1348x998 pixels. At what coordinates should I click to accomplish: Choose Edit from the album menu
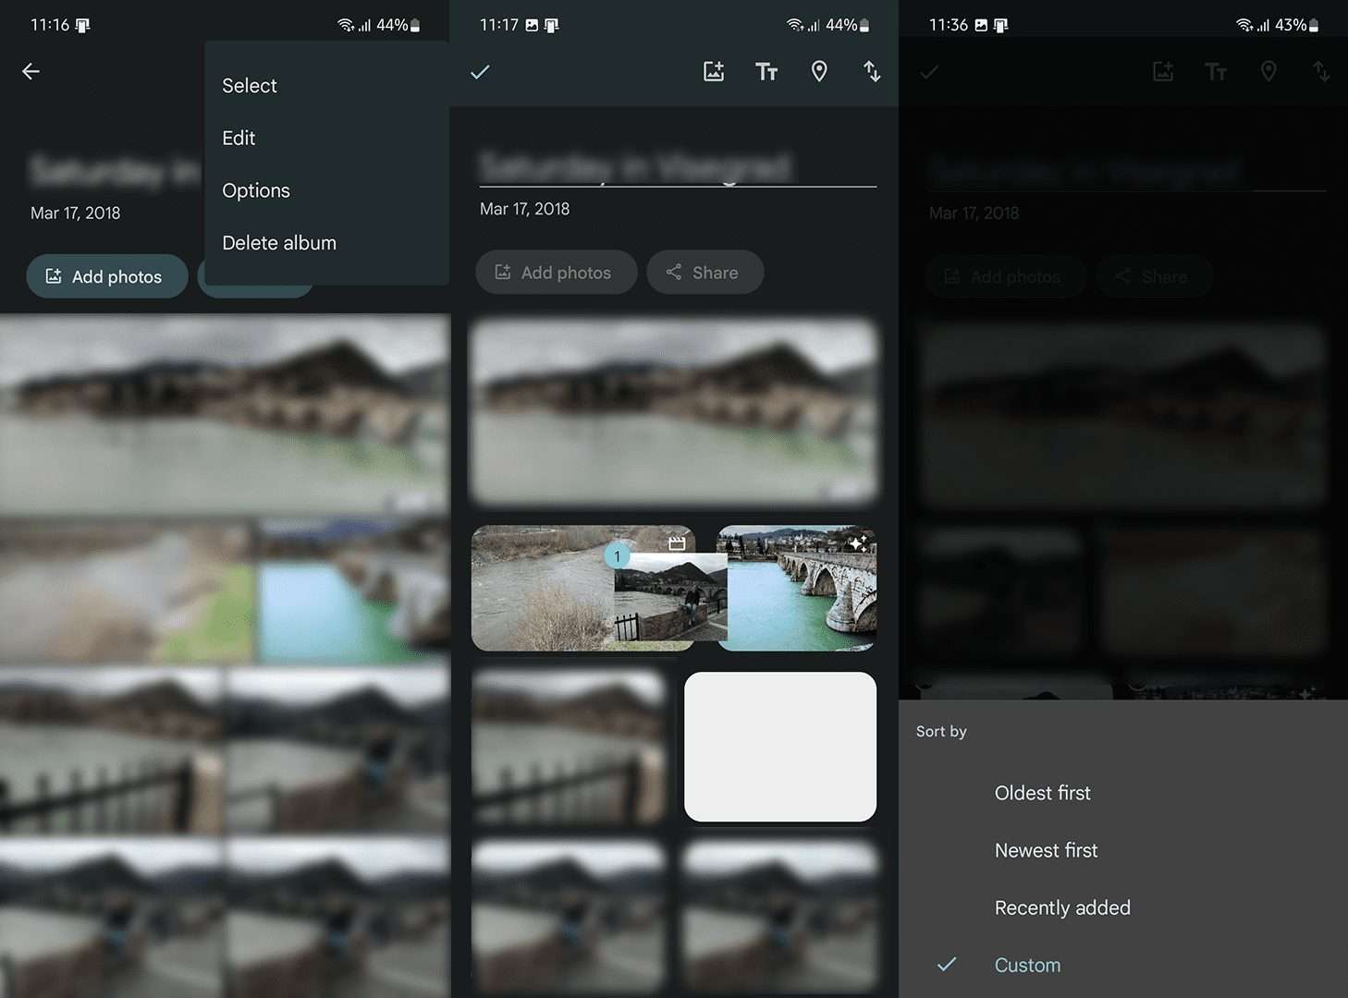pyautogui.click(x=239, y=138)
